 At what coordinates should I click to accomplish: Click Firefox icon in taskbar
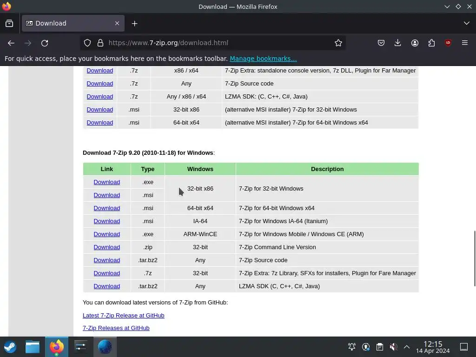click(57, 347)
